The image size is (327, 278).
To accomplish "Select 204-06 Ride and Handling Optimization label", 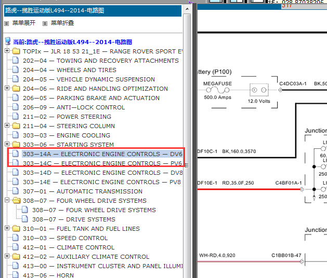I will (x=95, y=89).
